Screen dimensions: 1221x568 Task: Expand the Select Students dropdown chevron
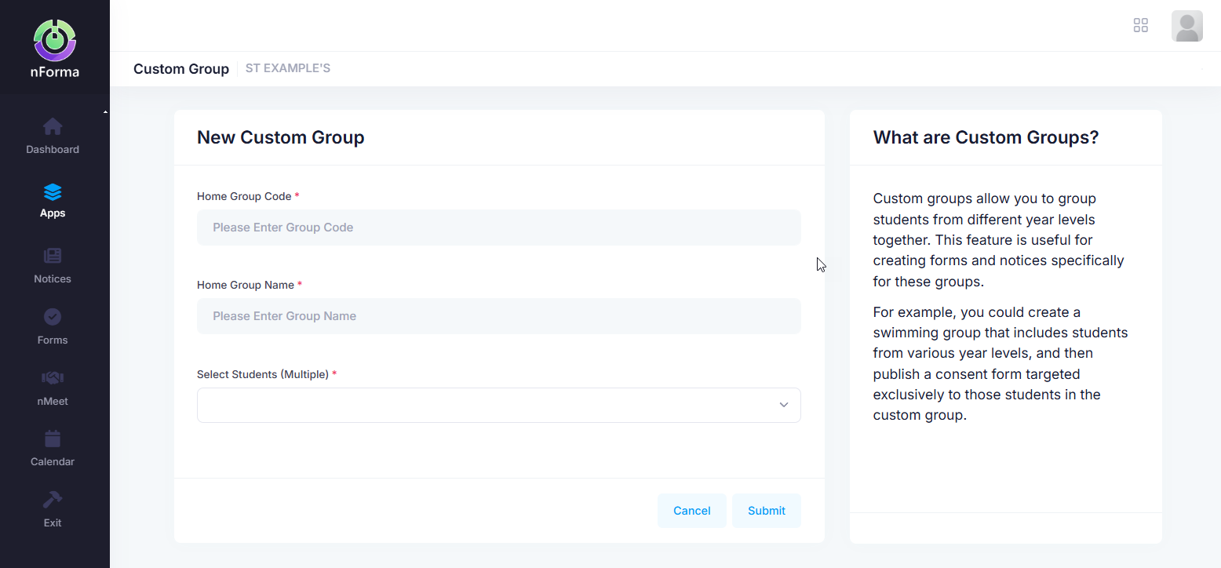tap(783, 405)
